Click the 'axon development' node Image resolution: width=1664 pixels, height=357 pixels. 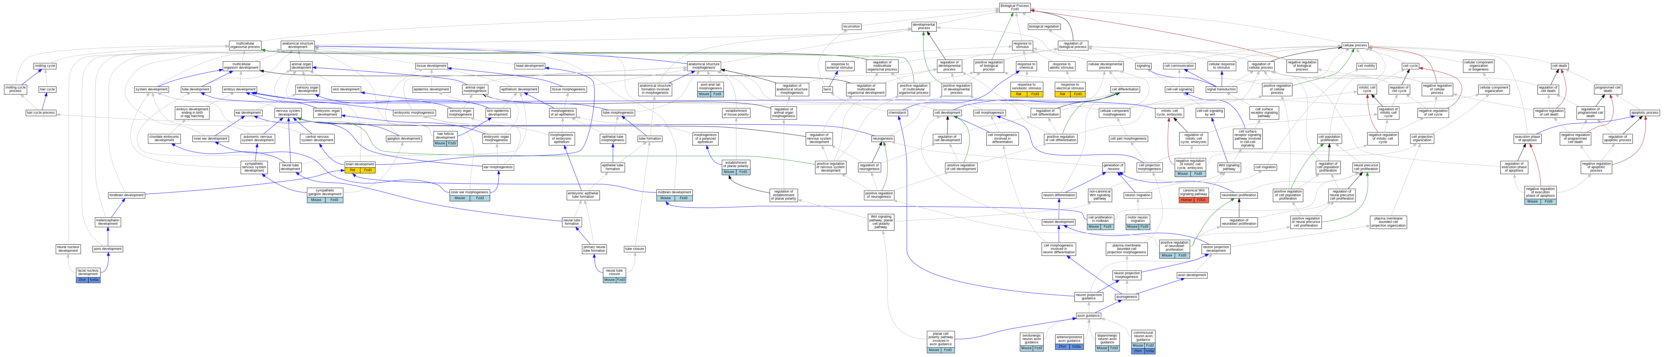(1192, 275)
